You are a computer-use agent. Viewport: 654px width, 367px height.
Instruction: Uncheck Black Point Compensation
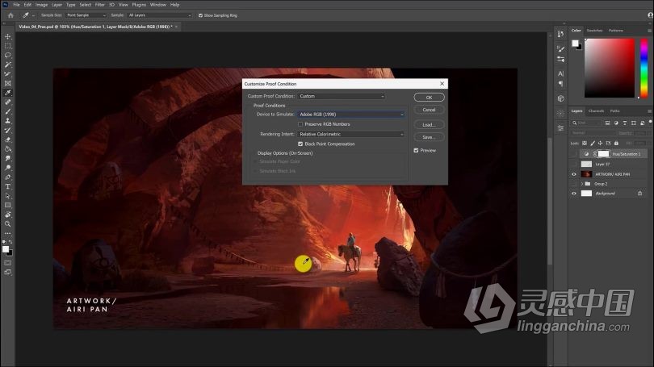300,144
